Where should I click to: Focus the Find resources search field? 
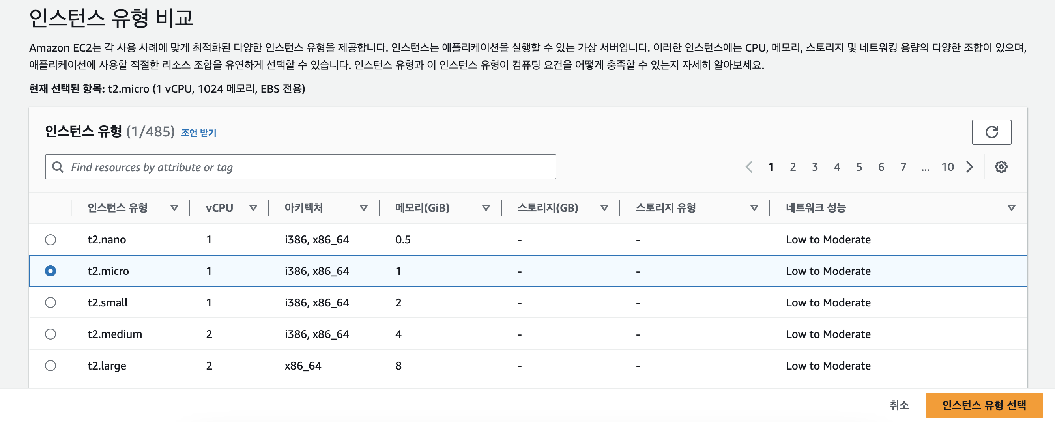[x=301, y=167]
